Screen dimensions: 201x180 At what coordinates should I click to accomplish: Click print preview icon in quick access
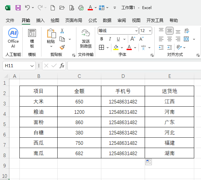pyautogui.click(x=72, y=8)
